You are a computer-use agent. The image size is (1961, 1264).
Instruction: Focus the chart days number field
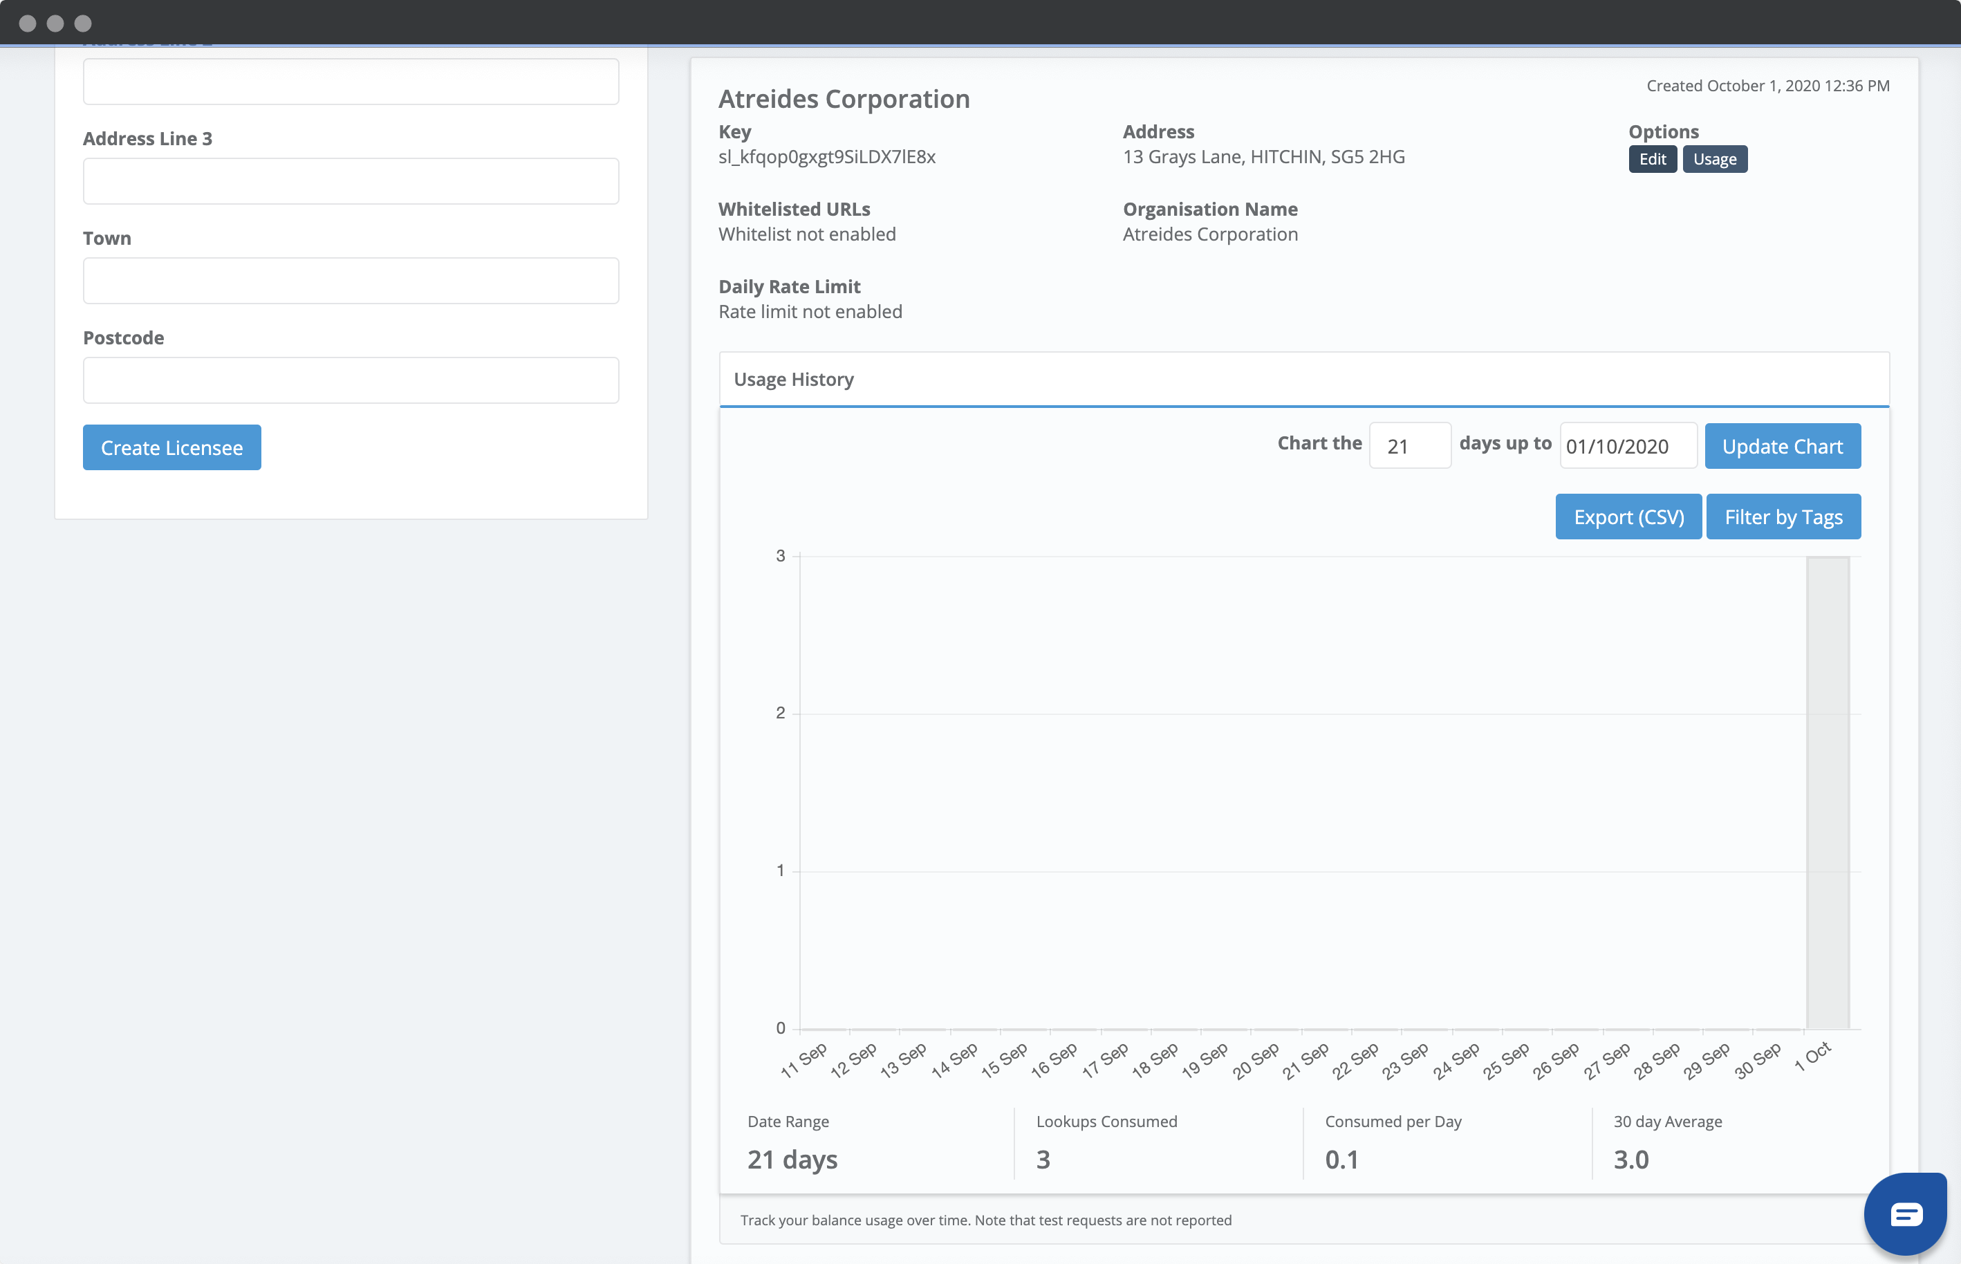pos(1409,446)
